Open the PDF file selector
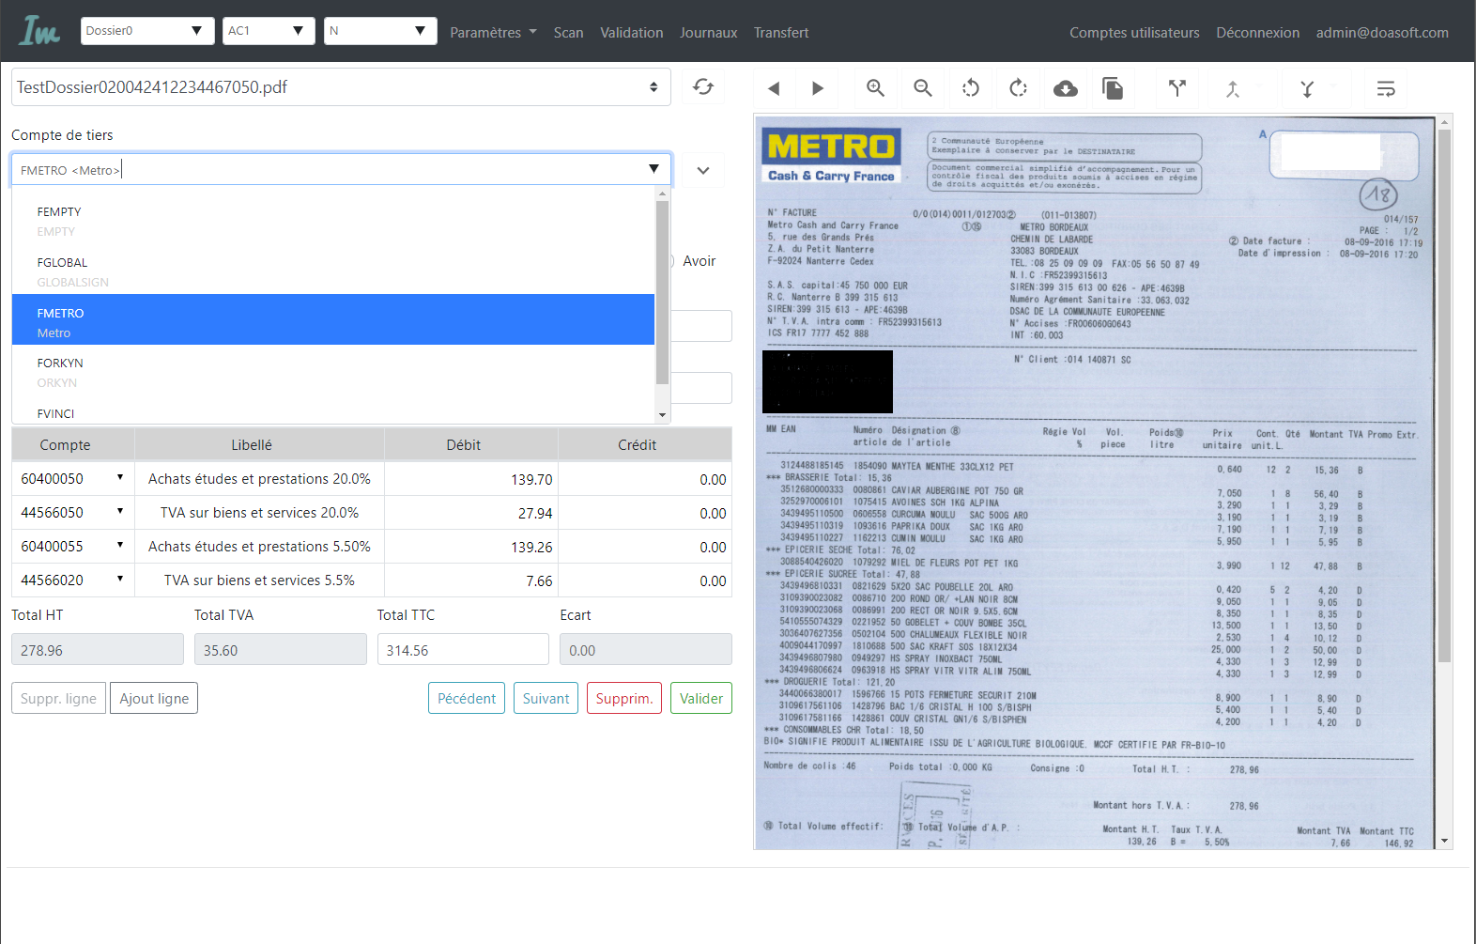The image size is (1476, 944). coord(341,86)
